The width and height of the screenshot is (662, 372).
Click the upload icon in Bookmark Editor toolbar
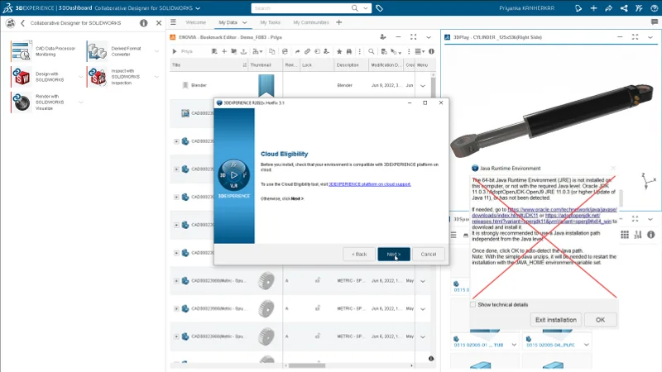tap(243, 51)
